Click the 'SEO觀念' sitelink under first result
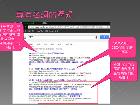Viewport: 140px width, 105px height. point(33,62)
